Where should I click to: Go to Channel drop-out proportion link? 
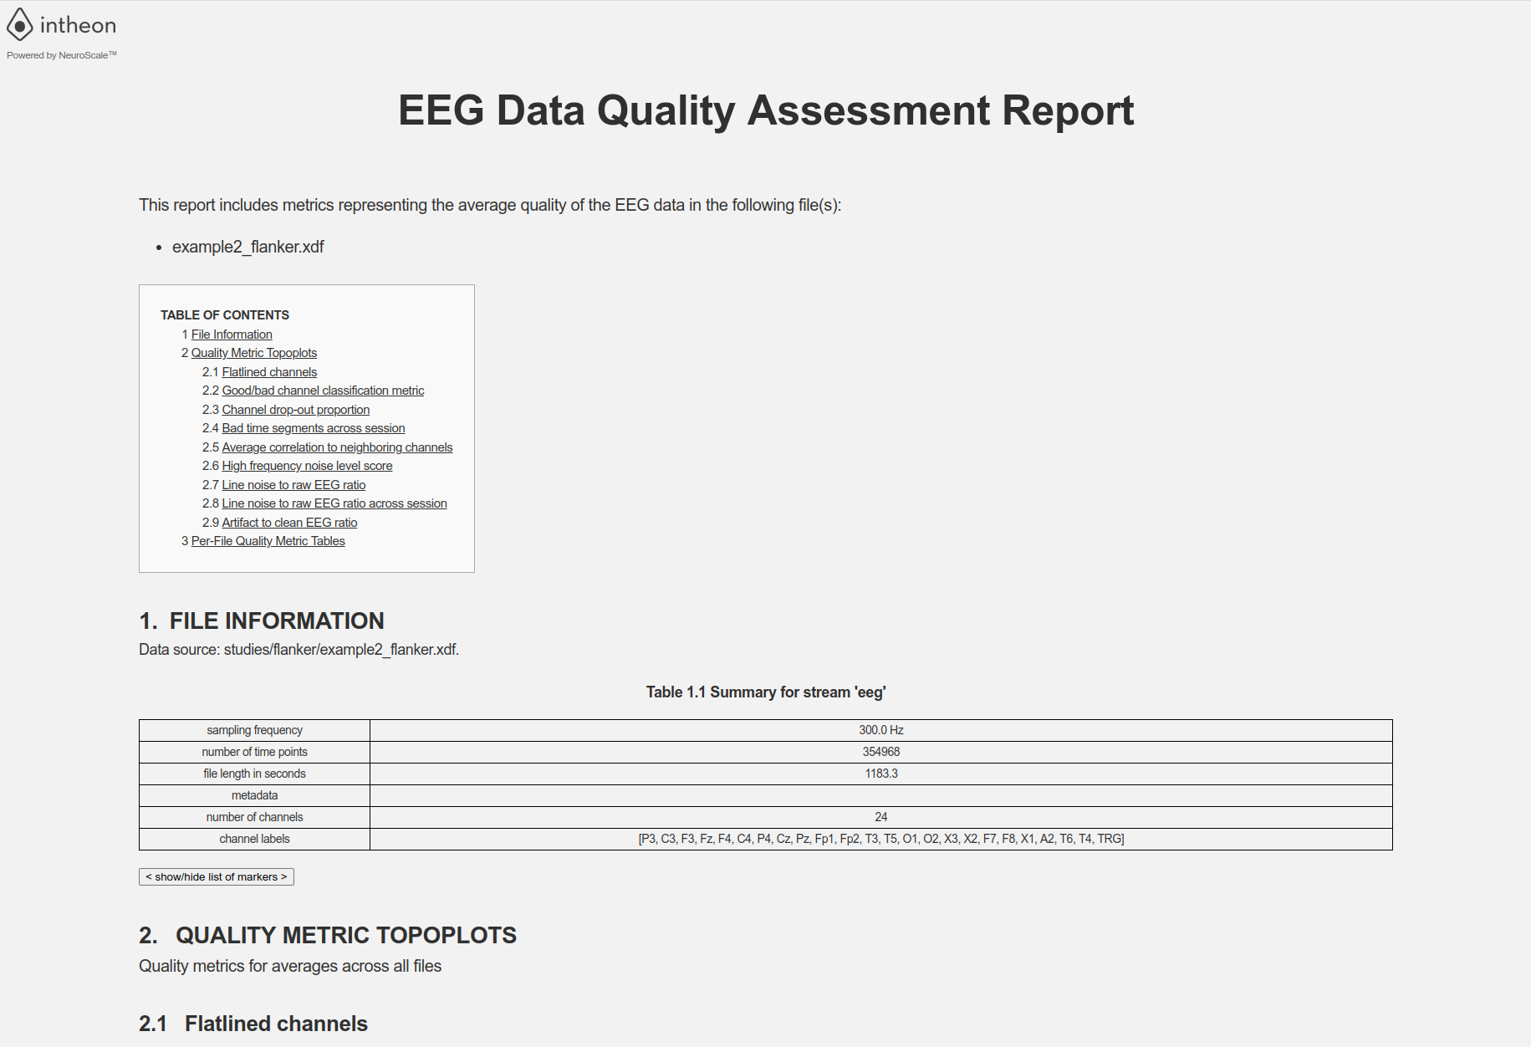point(295,410)
